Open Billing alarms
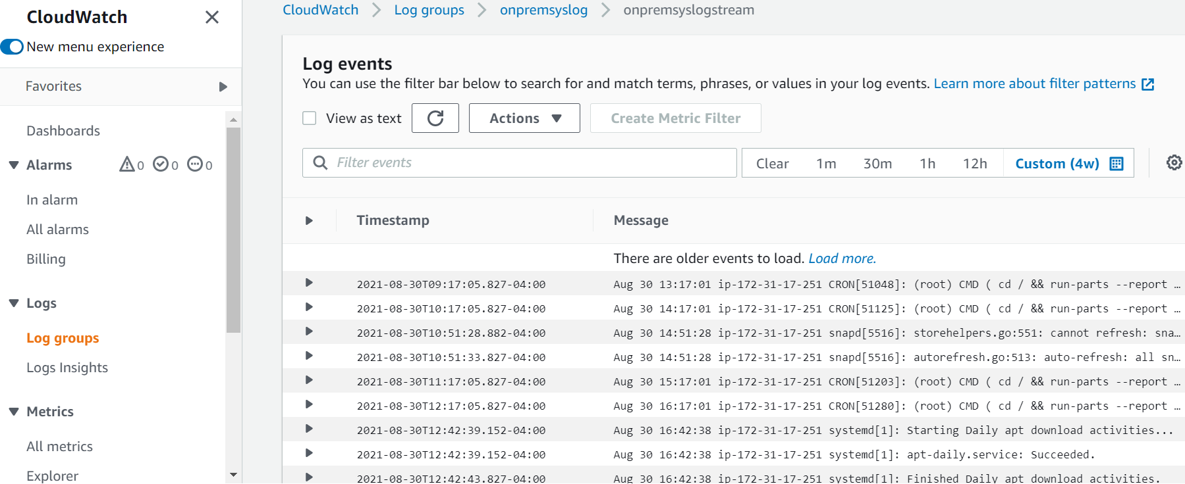Viewport: 1185px width, 484px height. pyautogui.click(x=46, y=259)
